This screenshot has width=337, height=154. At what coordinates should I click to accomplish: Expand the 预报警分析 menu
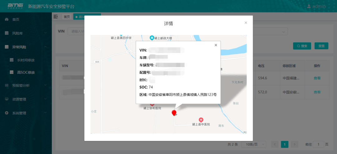pos(21,85)
